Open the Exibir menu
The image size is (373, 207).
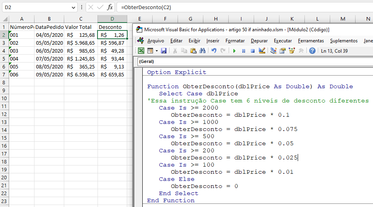click(x=194, y=41)
